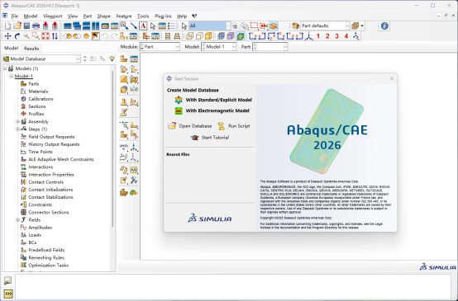Image resolution: width=458 pixels, height=301 pixels.
Task: Click the Open folder toolbar icon
Action: click(x=17, y=26)
